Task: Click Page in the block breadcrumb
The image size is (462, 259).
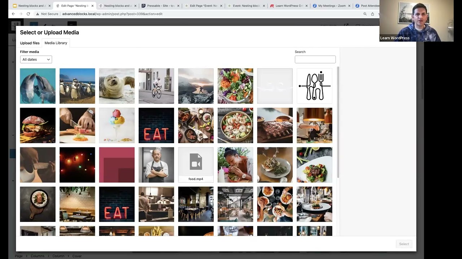Action: pos(18,256)
